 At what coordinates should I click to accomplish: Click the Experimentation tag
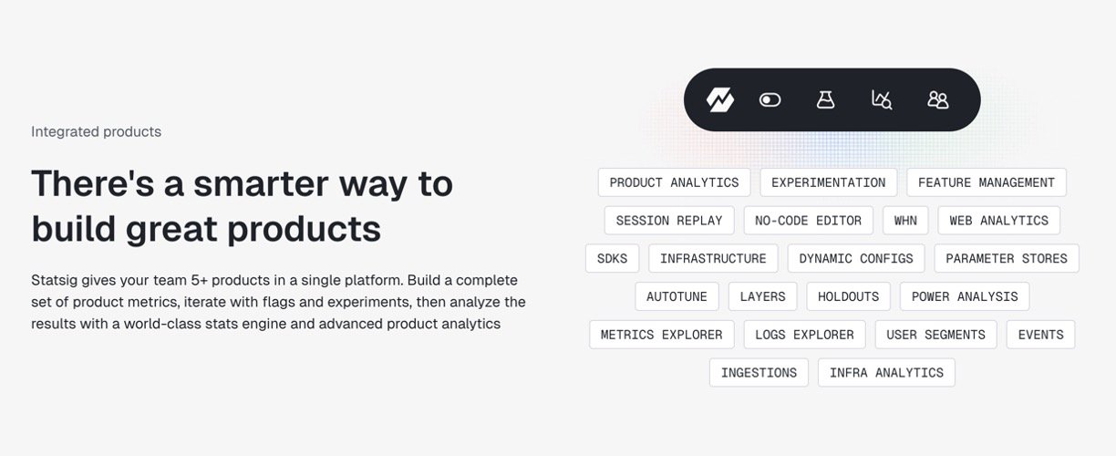click(x=828, y=182)
